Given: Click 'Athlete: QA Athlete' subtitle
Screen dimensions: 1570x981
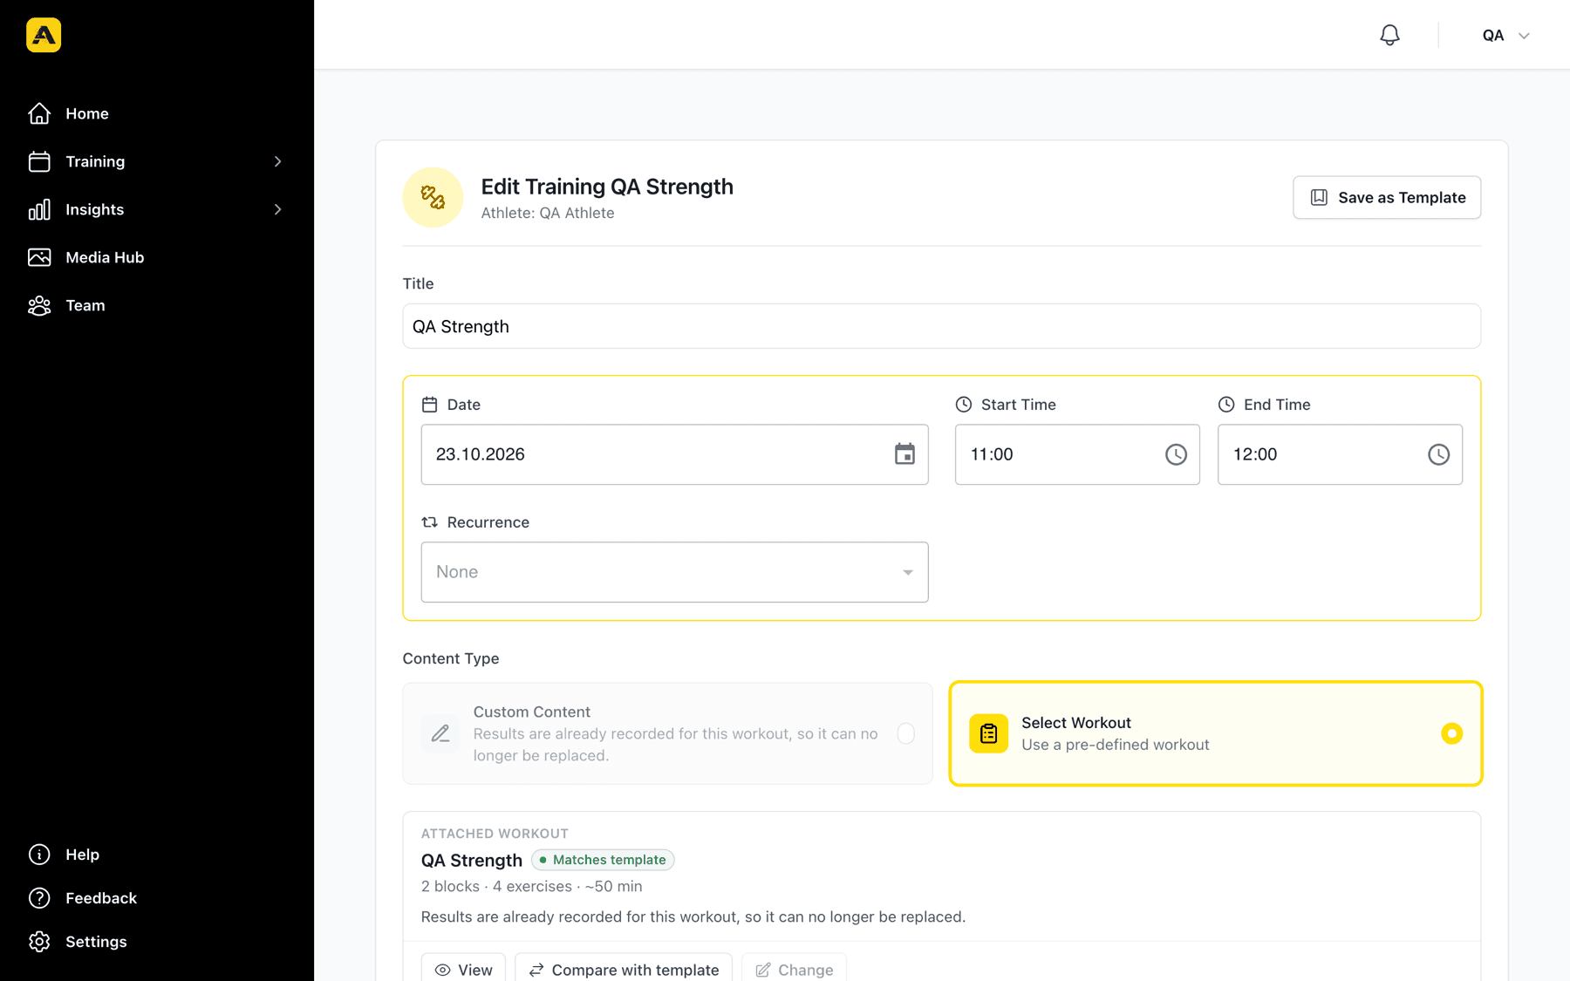Looking at the screenshot, I should 548,213.
